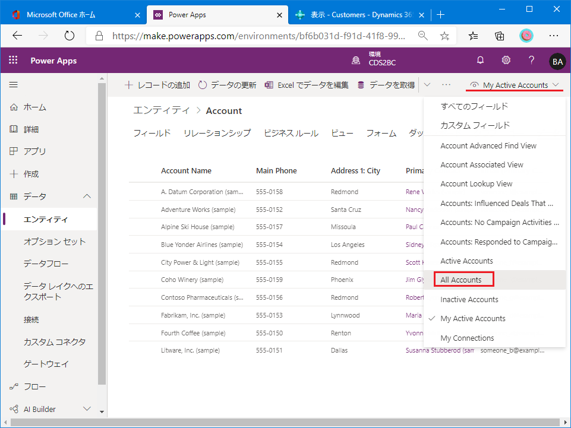Close the Power Apps browser tab
This screenshot has height=428, width=571.
[279, 15]
